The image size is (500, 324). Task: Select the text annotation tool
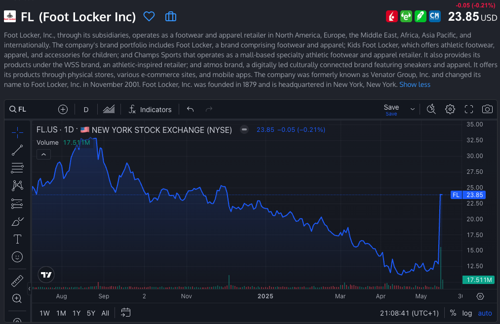(x=17, y=239)
